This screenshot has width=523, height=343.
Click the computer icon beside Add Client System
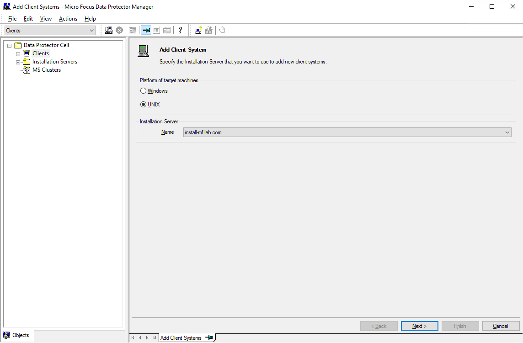[x=144, y=51]
